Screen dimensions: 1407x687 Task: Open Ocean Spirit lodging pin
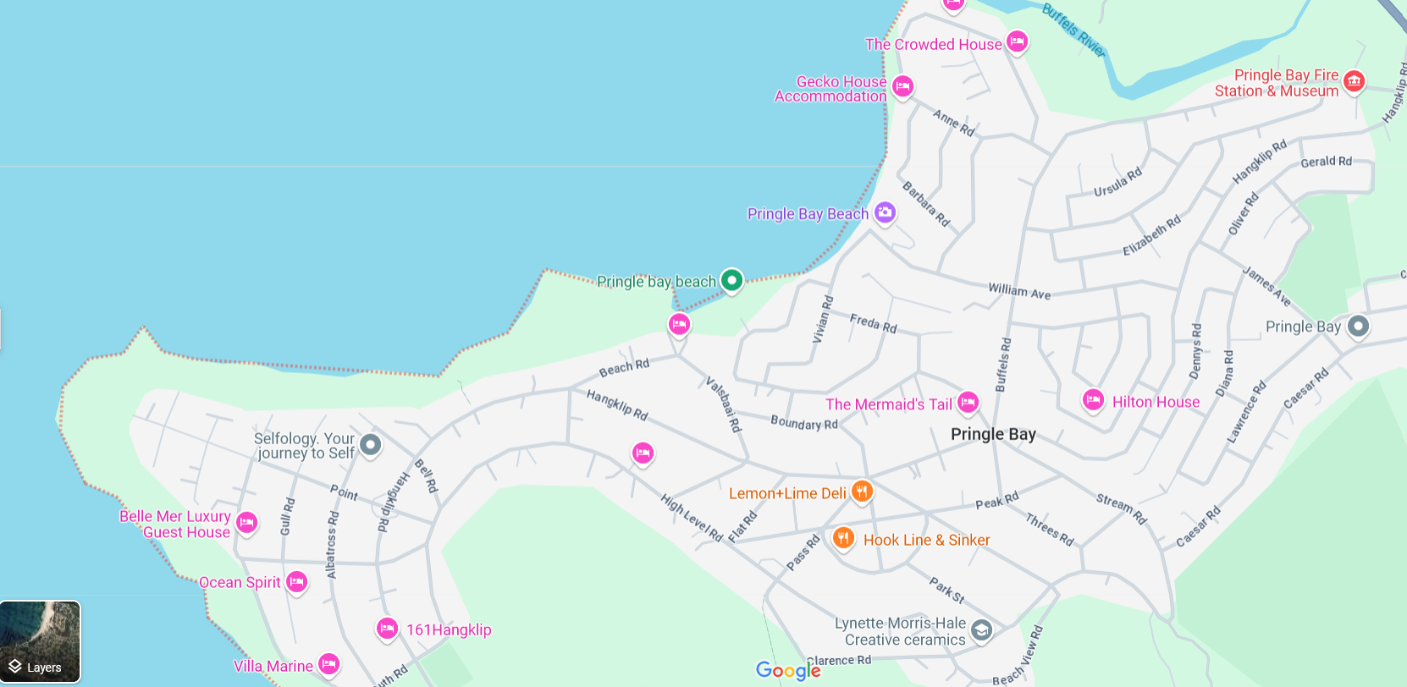point(296,582)
